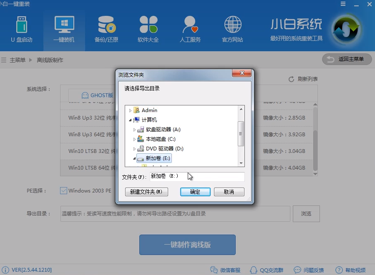The width and height of the screenshot is (375, 275).
Task: Select the GHOST版 system option
Action: [x=97, y=95]
